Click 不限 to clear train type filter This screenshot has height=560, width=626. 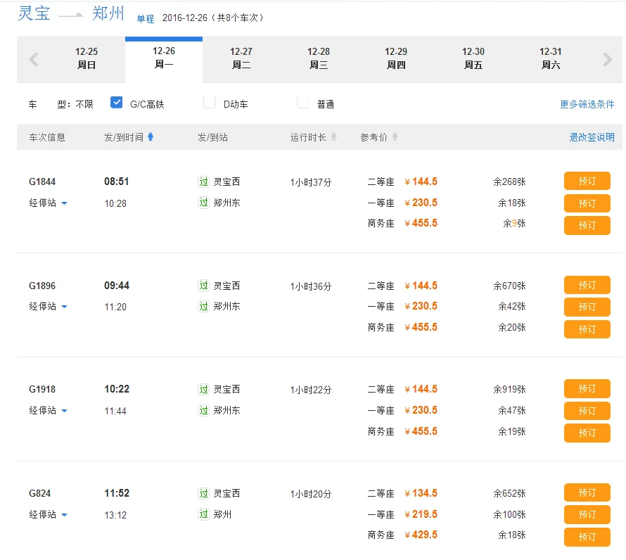(x=84, y=104)
